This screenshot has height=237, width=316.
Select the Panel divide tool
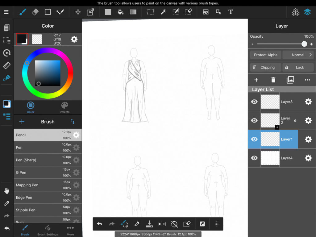pos(206,12)
